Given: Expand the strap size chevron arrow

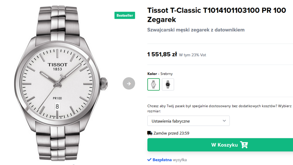Looking at the screenshot, I should (224, 121).
